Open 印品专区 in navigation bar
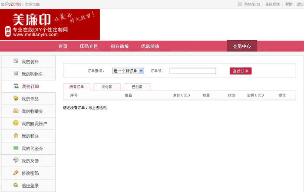Viewport: 304px width, 192px height. click(89, 46)
